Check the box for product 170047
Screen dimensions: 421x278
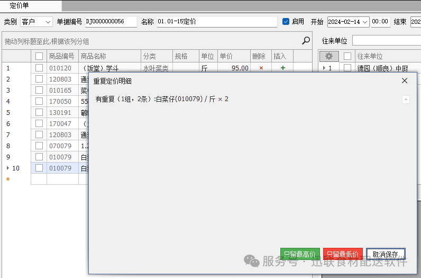click(x=39, y=123)
